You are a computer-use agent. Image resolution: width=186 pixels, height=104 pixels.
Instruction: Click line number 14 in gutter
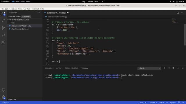coord(47,40)
